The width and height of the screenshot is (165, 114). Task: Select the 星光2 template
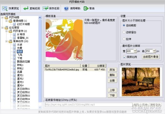pyautogui.click(x=20, y=78)
